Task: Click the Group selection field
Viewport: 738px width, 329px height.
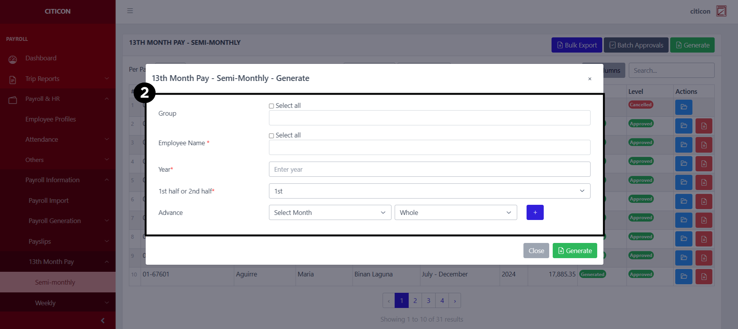Action: pyautogui.click(x=429, y=118)
